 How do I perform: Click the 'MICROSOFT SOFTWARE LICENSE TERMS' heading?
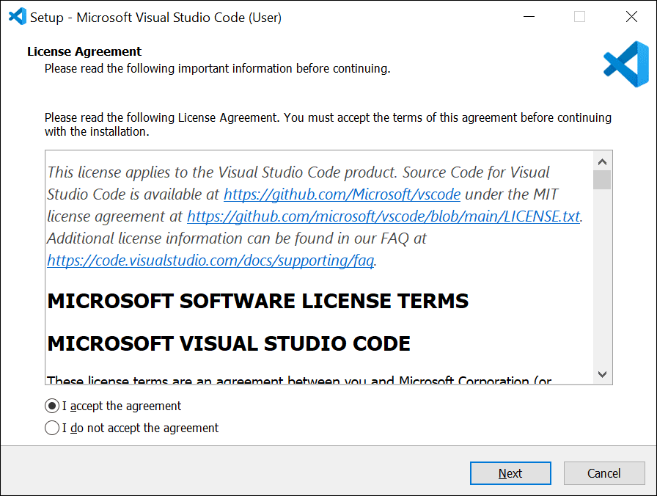pos(257,301)
